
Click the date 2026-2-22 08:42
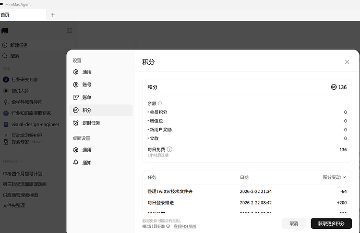(x=256, y=203)
